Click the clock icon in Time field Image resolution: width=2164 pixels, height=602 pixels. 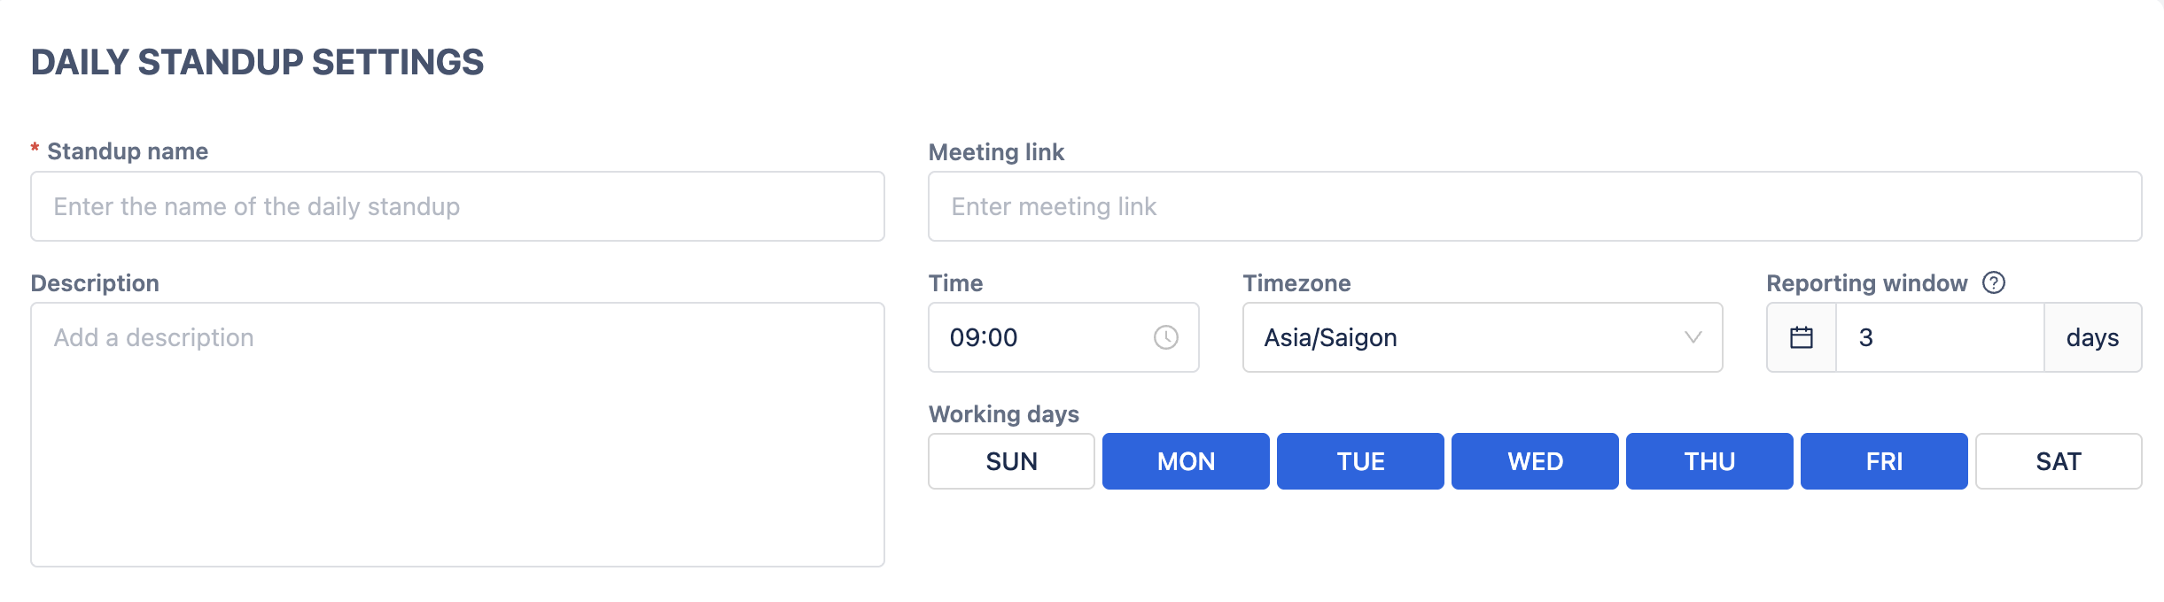tap(1165, 337)
